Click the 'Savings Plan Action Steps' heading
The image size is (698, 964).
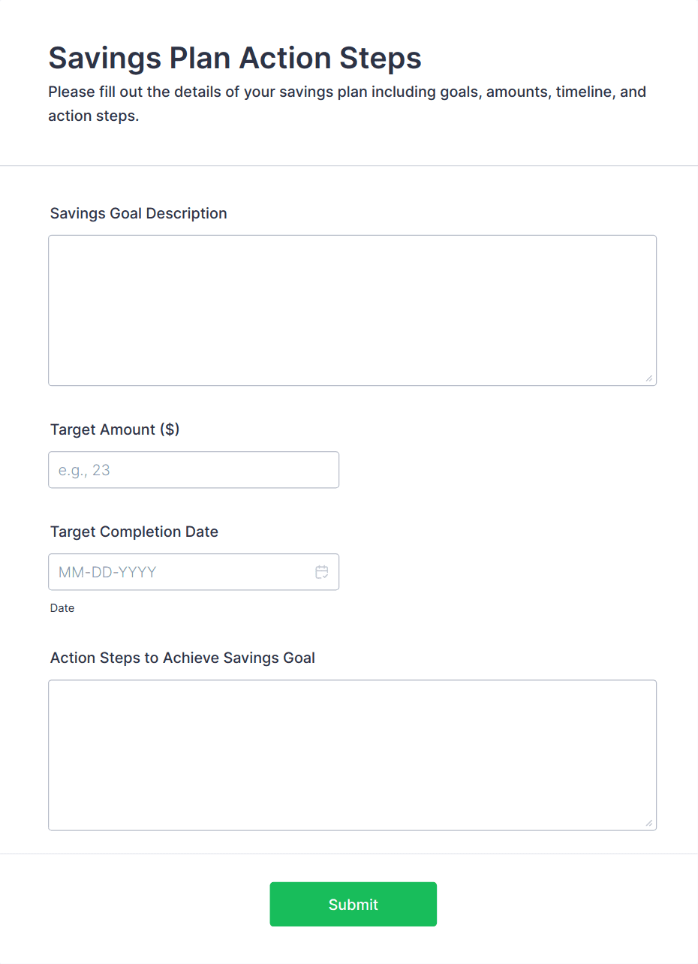(x=235, y=58)
